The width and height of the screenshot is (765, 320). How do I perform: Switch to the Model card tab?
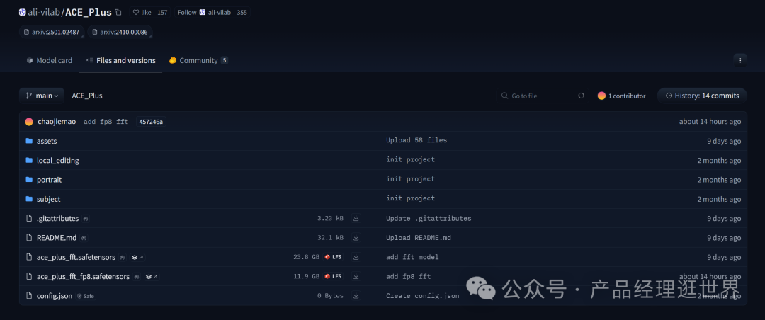[x=49, y=61]
